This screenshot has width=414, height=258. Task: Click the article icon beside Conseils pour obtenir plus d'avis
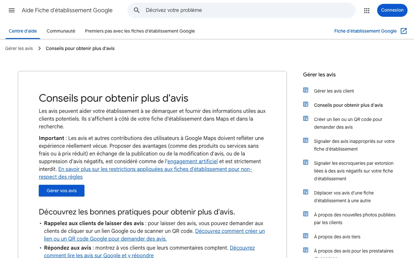306,104
